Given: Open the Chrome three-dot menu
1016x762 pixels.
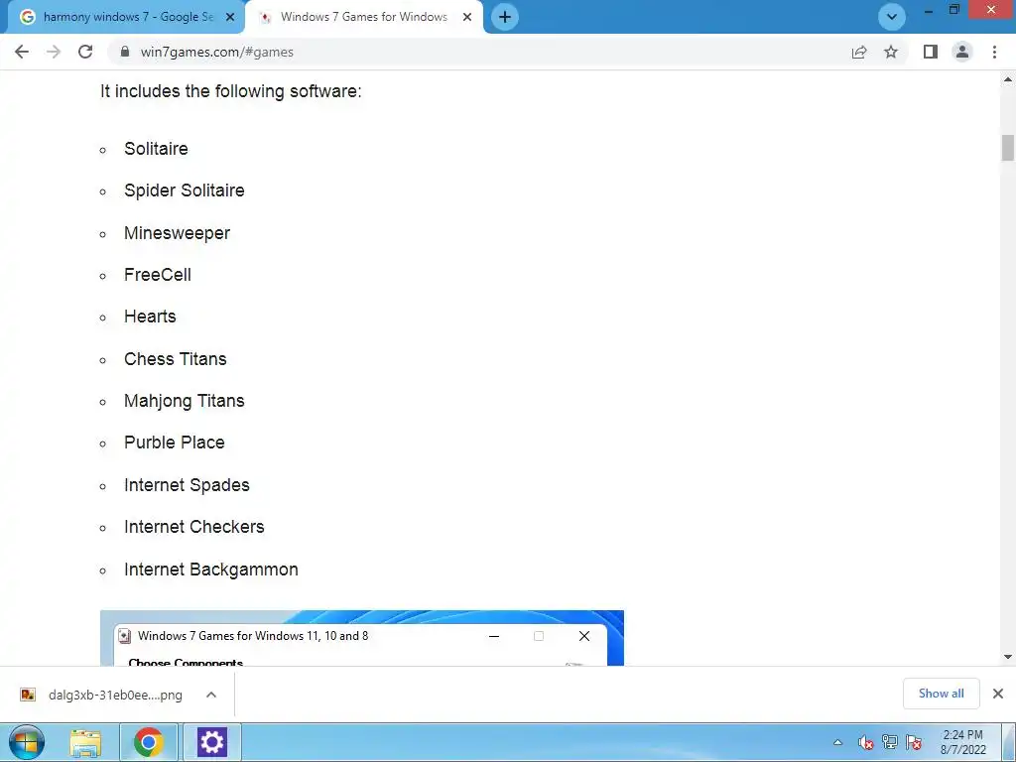Looking at the screenshot, I should [x=994, y=52].
